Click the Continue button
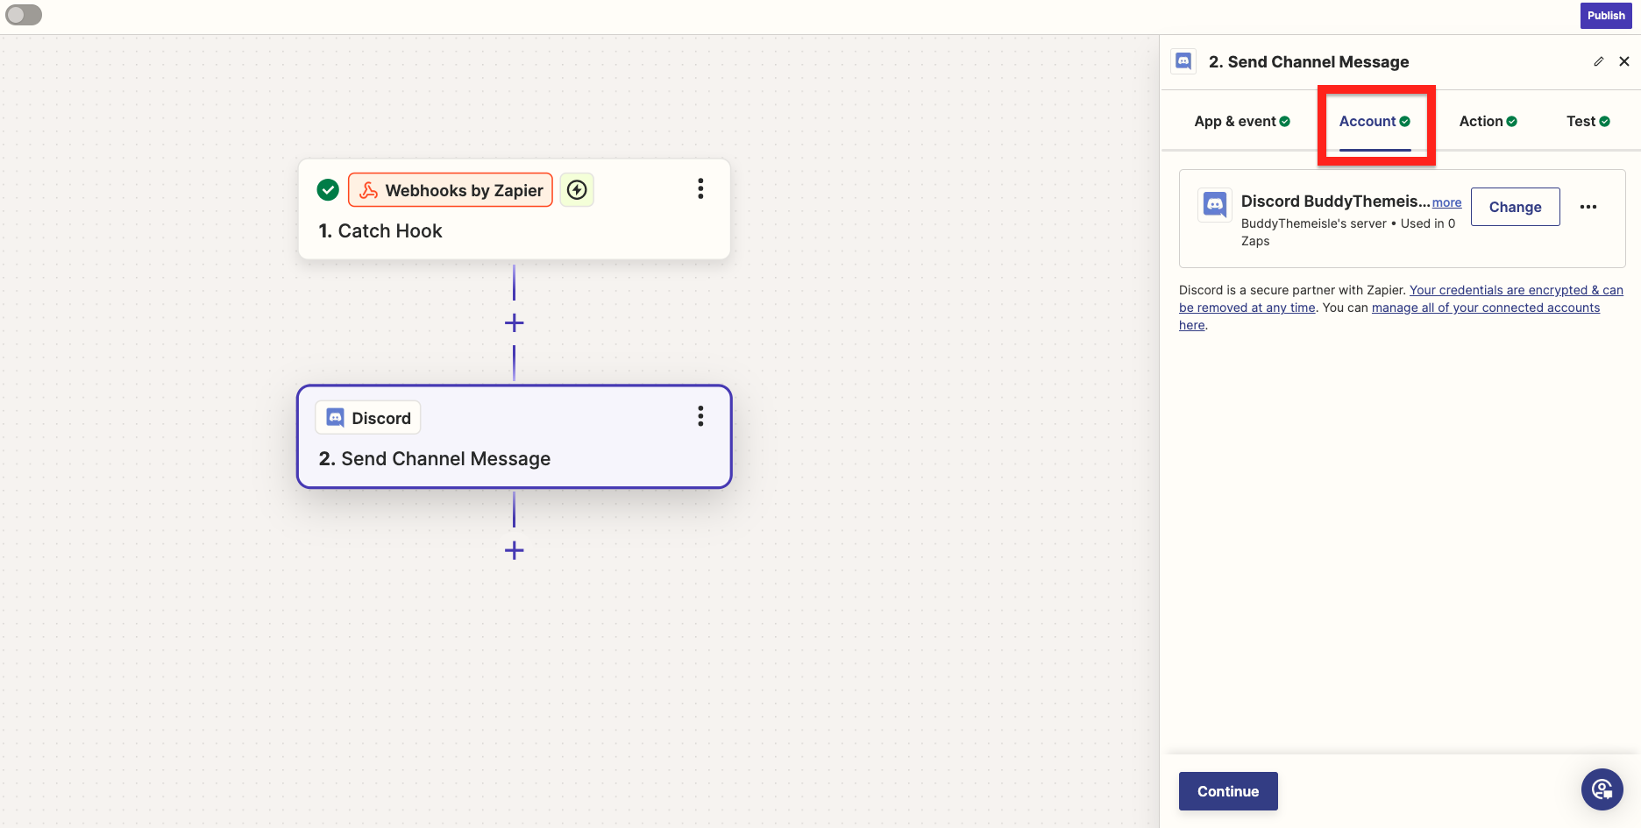1641x828 pixels. tap(1228, 791)
